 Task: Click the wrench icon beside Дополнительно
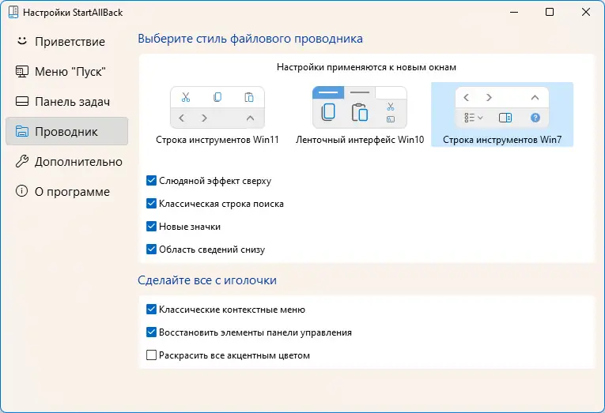point(22,161)
